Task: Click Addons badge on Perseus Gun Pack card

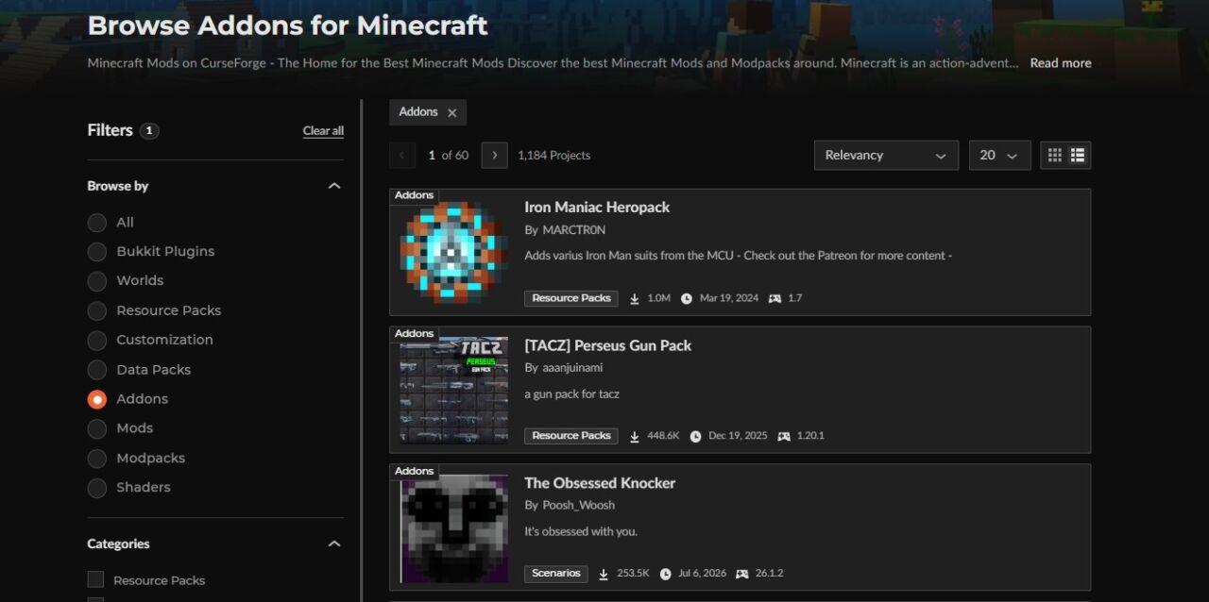Action: pos(414,333)
